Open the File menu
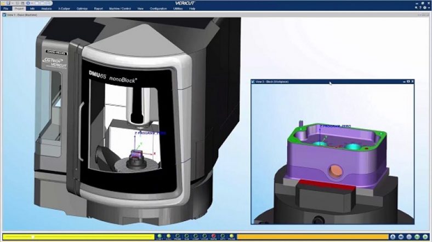This screenshot has width=432, height=242. click(6, 9)
